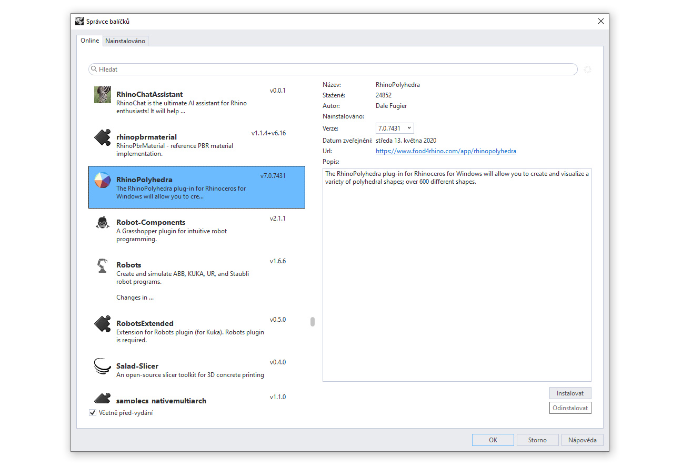Focus the Hledat search field
Screen dimensions: 682x466
(333, 69)
